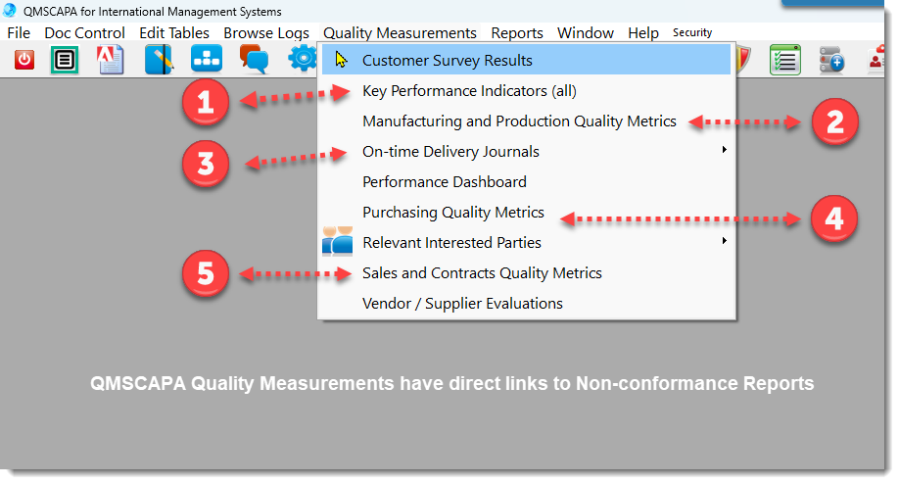Open the Adobe PDF document icon

point(111,60)
